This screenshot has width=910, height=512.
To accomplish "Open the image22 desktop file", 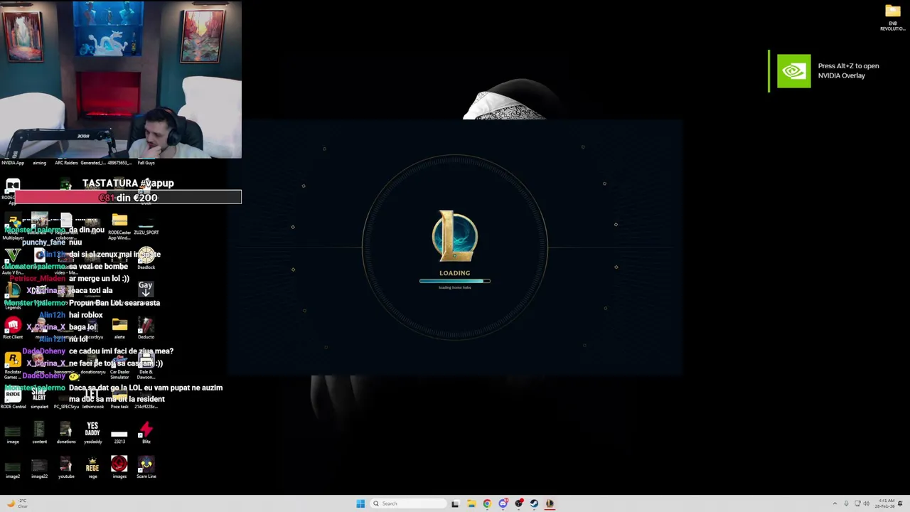I will [x=39, y=467].
